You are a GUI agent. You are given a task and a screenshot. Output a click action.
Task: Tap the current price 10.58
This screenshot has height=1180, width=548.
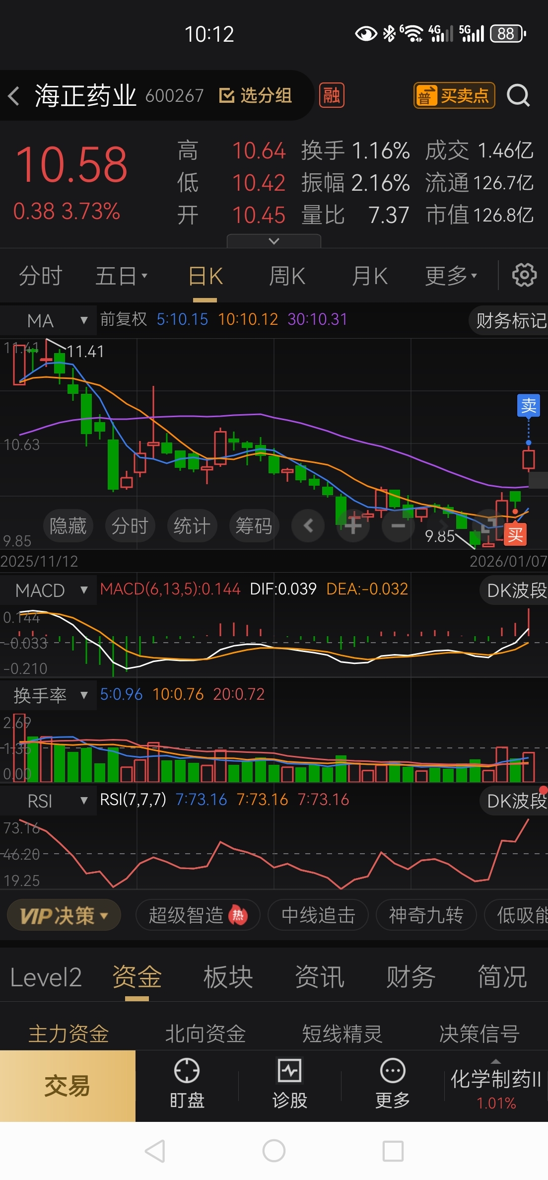click(71, 164)
